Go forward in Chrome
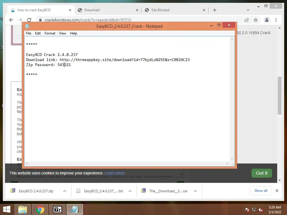287x215 pixels. click(20, 20)
